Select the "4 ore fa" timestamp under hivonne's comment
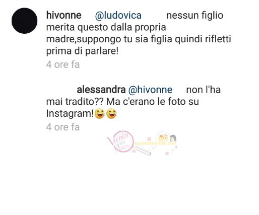 63,64
